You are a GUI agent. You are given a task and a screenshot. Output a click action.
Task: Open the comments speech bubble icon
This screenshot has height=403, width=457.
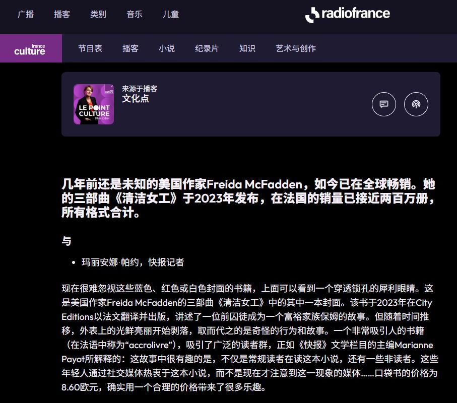tap(383, 104)
